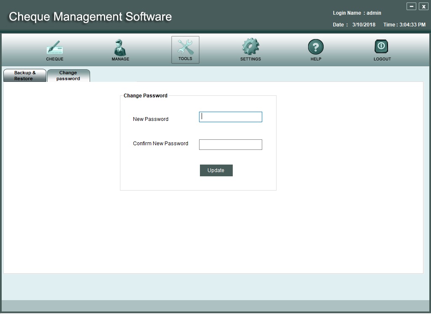This screenshot has width=431, height=314.
Task: Click the MANAGE text label in toolbar
Action: tap(120, 59)
